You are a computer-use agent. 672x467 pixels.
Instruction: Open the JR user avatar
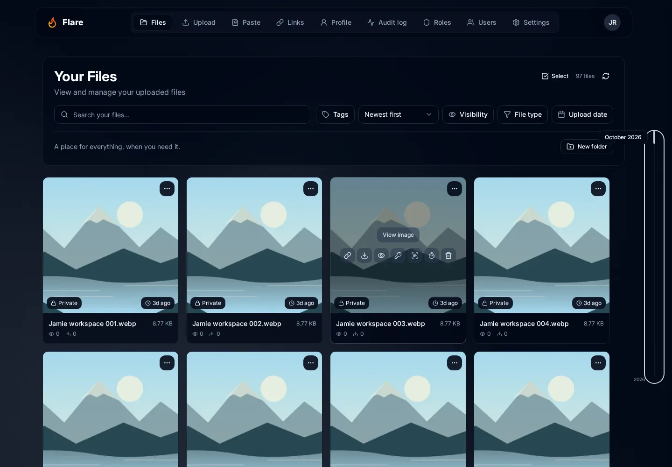[x=612, y=22]
